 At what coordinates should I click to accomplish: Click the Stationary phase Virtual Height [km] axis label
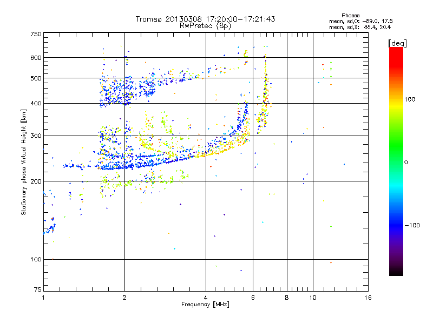coord(23,162)
